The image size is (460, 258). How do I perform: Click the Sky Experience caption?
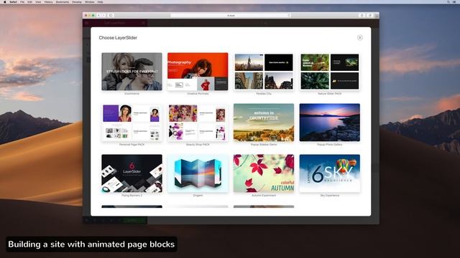pyautogui.click(x=330, y=196)
